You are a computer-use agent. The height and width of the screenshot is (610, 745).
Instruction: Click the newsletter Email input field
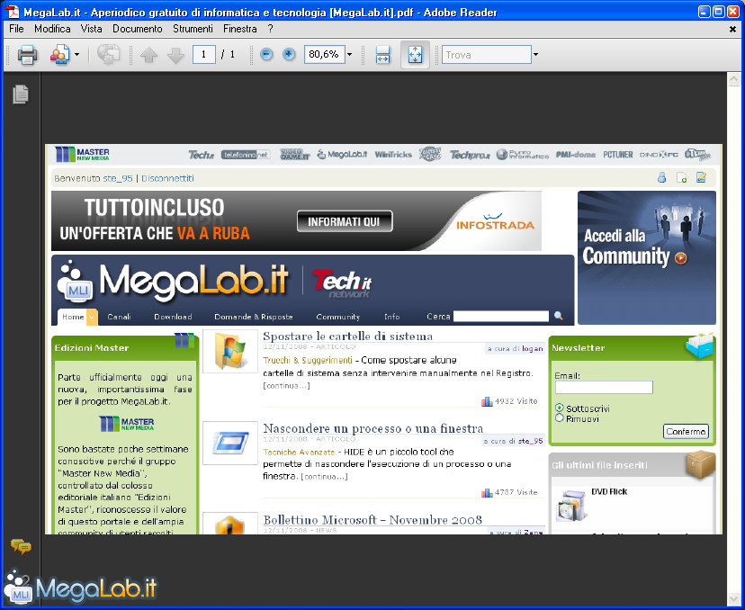604,387
